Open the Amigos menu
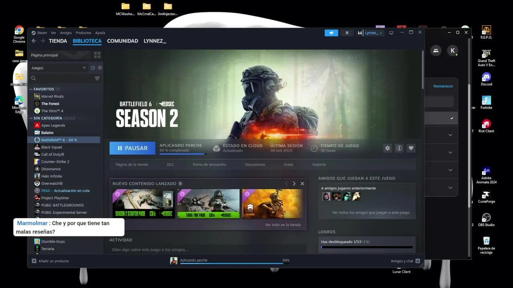Viewport: 513px width, 288px height. (66, 33)
